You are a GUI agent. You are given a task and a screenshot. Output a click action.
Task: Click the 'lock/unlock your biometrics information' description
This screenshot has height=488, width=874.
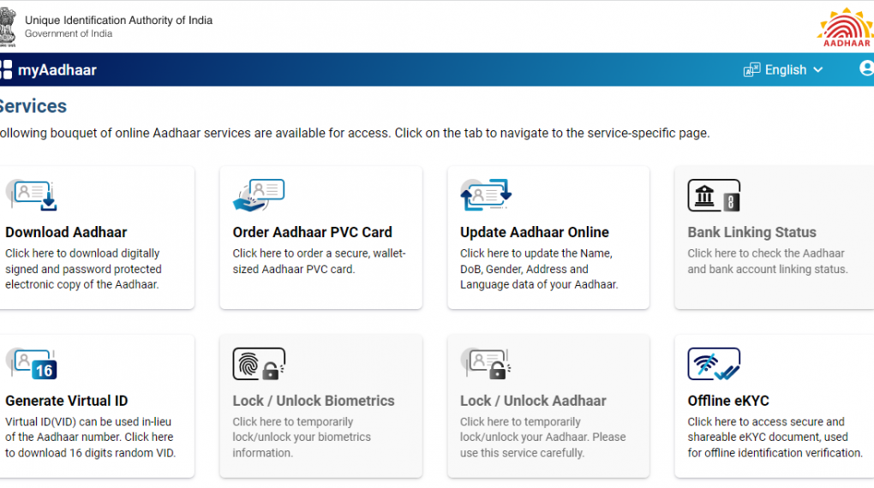302,437
